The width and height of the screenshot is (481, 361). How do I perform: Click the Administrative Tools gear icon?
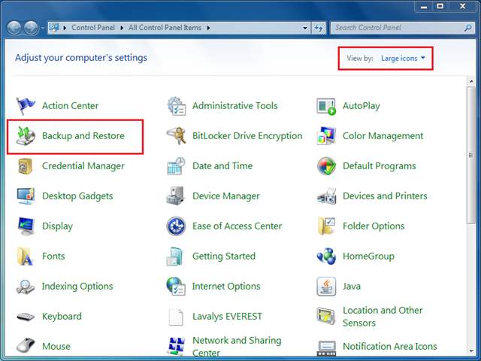(177, 106)
